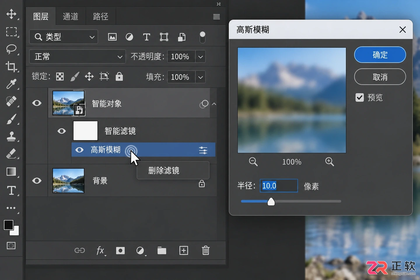
Task: Switch to the 路径 tab
Action: click(101, 16)
